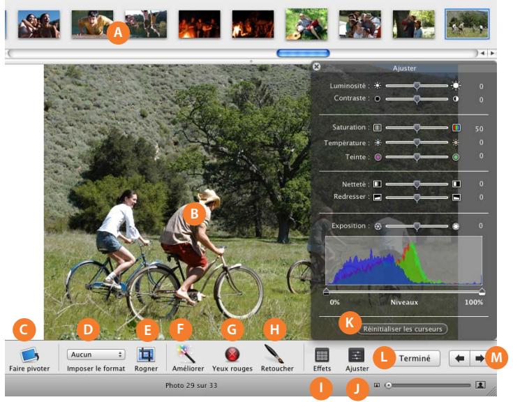Screen dimensions: 513x402
Task: Open the Imposer le format dropdown
Action: pyautogui.click(x=96, y=355)
